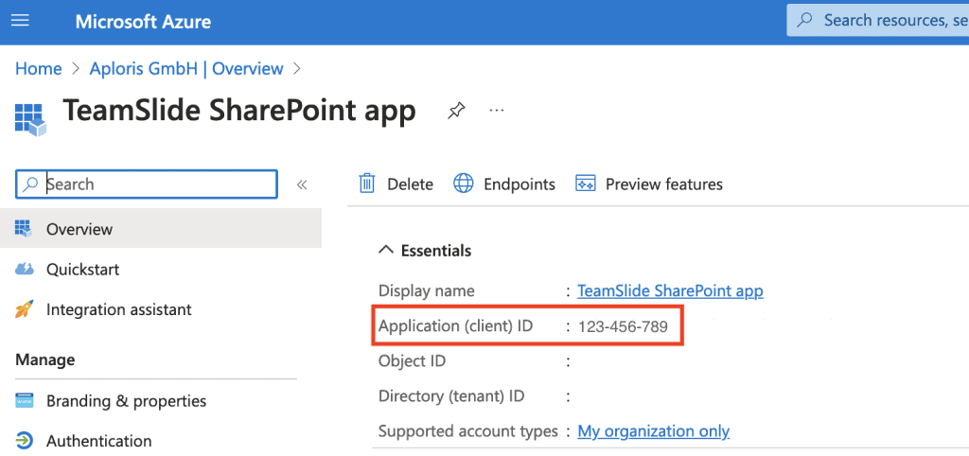969x456 pixels.
Task: Click the sidebar search magnifier icon
Action: tap(30, 184)
